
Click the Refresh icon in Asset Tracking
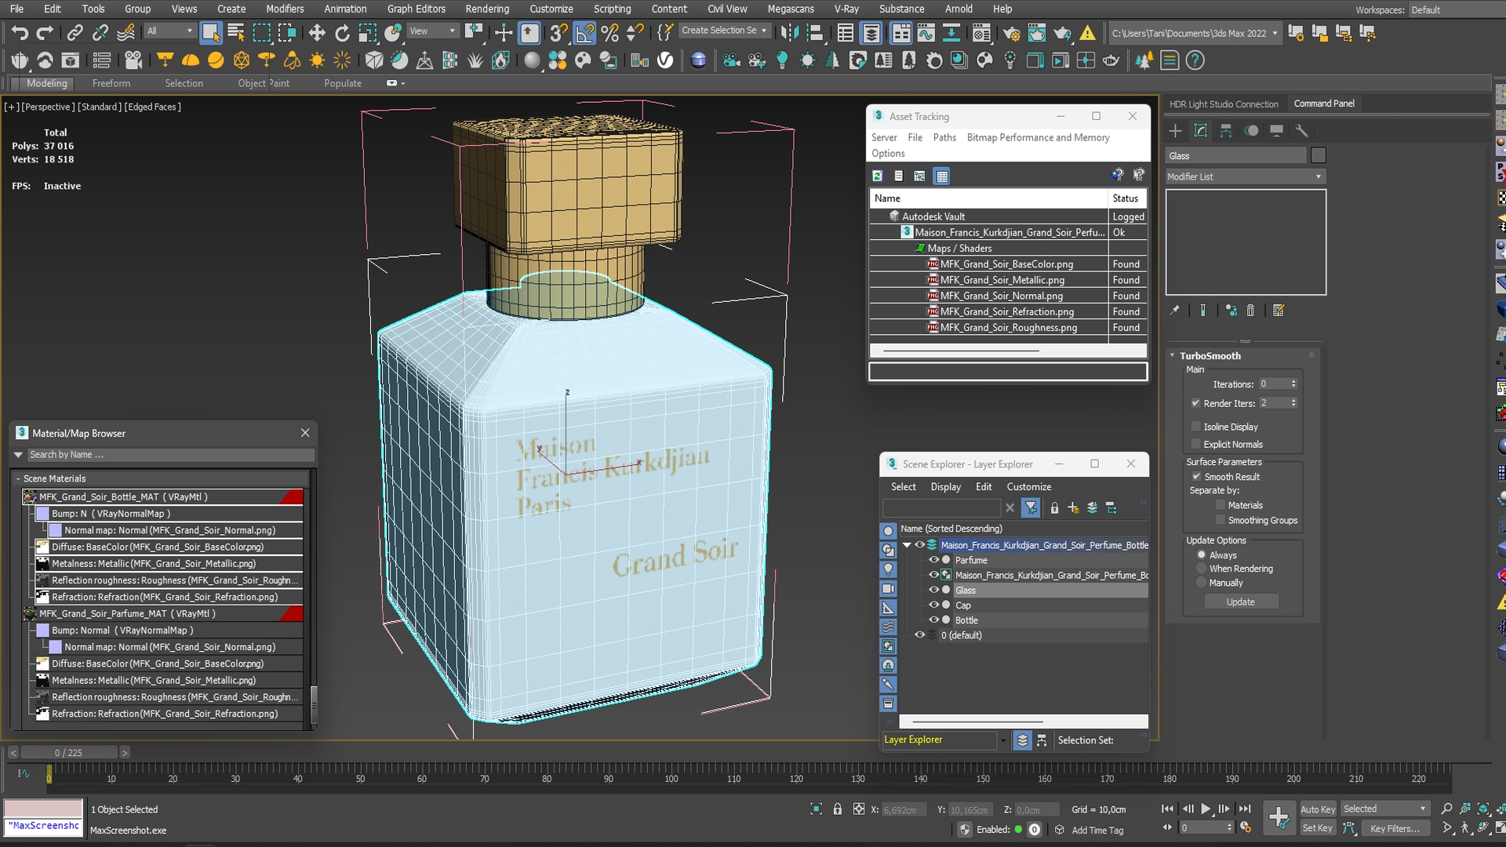coord(878,176)
